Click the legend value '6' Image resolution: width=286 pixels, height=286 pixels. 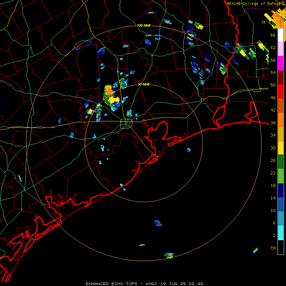click(x=274, y=223)
